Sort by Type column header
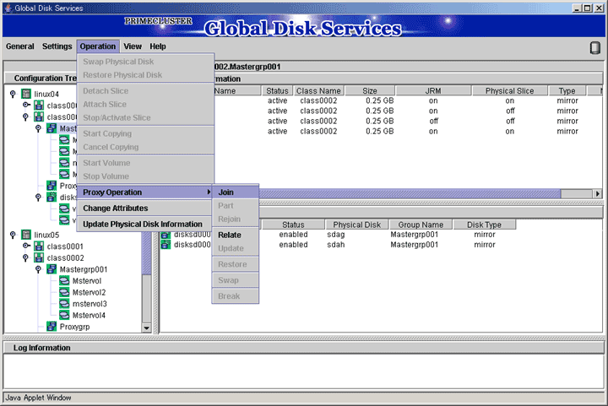608x406 pixels. coord(567,90)
